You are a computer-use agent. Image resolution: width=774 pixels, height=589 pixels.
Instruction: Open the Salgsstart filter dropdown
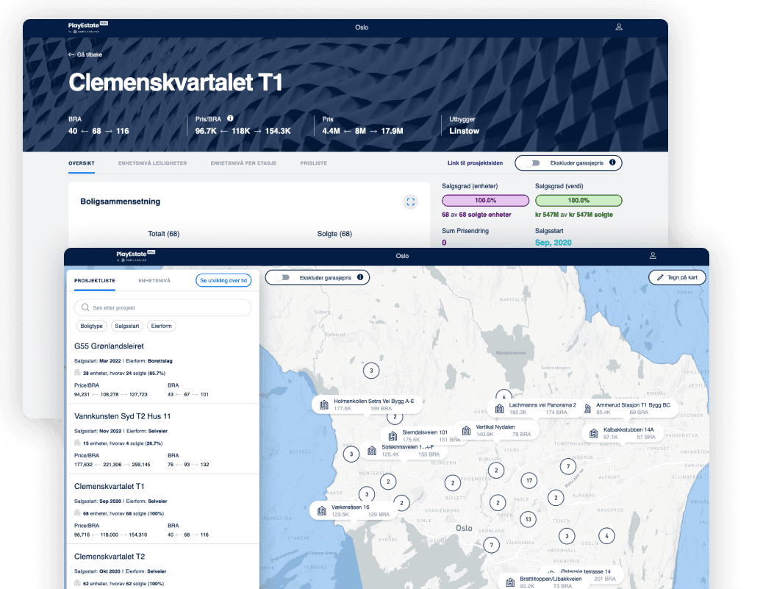(x=126, y=326)
